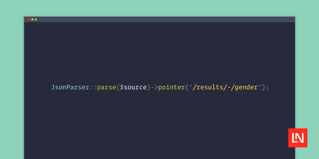Click the green background outside the window
Viewport: 319px width, 159px height.
pyautogui.click(x=12, y=79)
